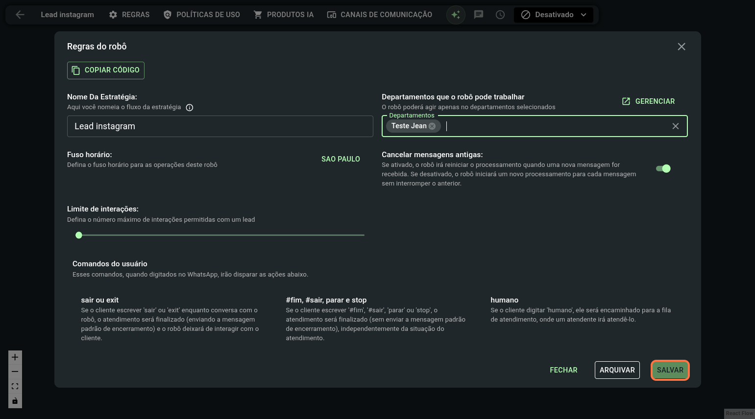
Task: Click the Limite de interações slider handle
Action: (x=79, y=235)
